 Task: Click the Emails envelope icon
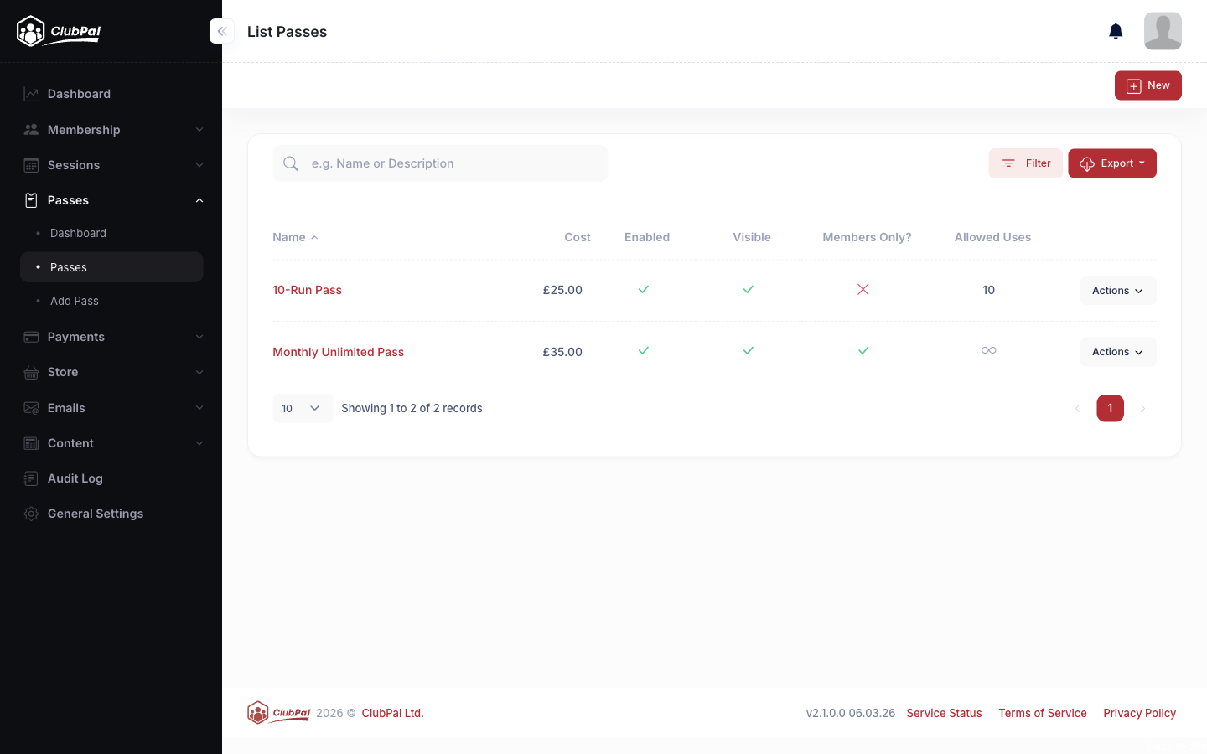(x=31, y=408)
